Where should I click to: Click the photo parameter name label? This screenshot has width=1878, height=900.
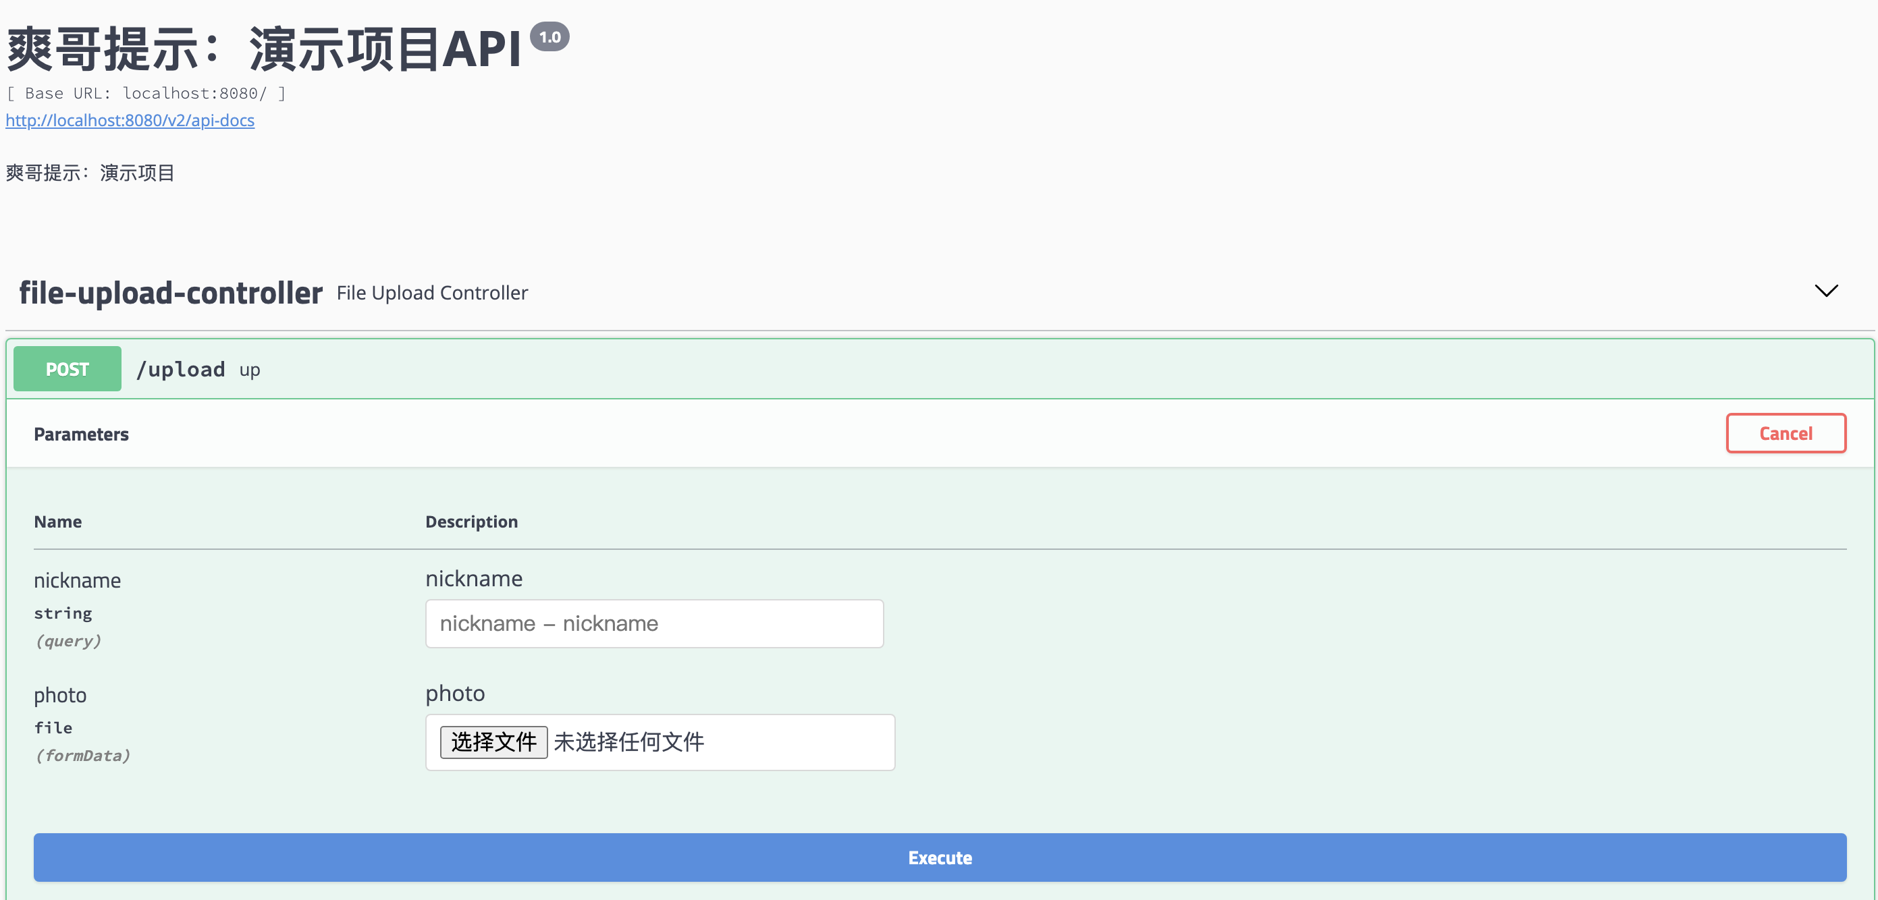point(60,695)
